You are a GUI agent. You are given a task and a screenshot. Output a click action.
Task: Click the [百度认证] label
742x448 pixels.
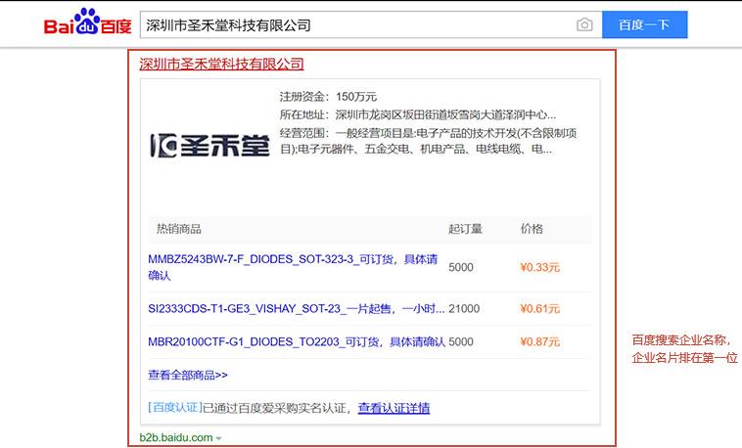pos(175,407)
